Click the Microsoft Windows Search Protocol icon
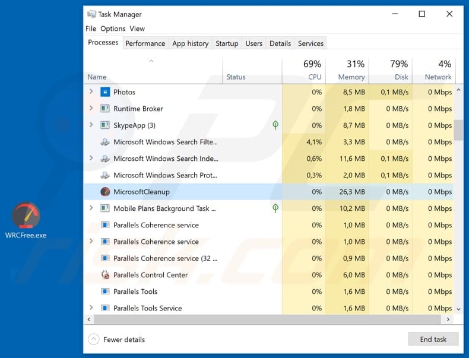The height and width of the screenshot is (358, 469). (105, 175)
